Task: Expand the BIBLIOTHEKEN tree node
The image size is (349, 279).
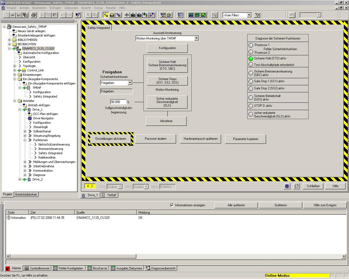Action: pyautogui.click(x=10, y=40)
